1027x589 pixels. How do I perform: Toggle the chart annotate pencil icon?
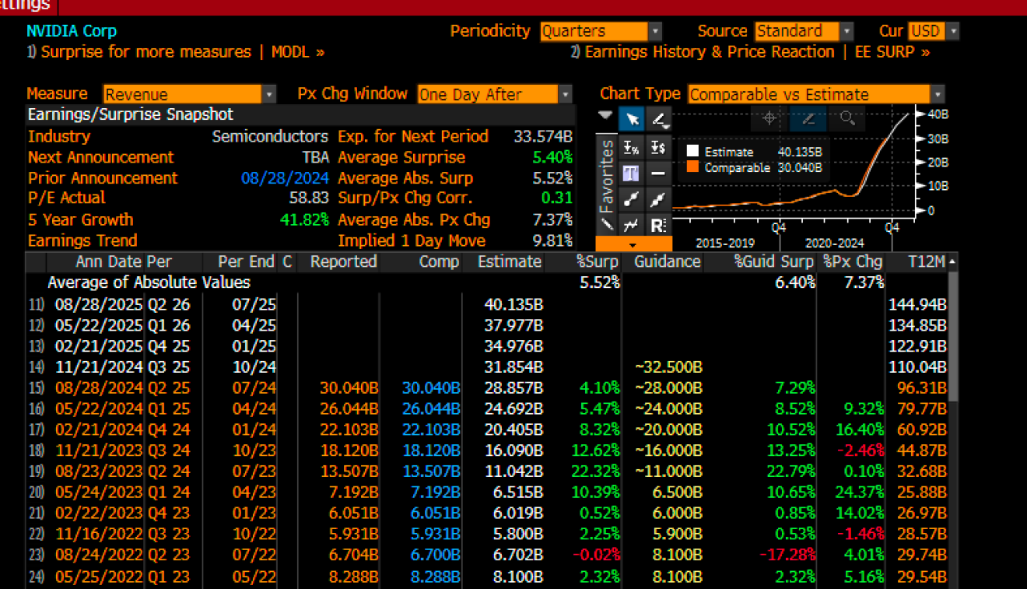[808, 118]
